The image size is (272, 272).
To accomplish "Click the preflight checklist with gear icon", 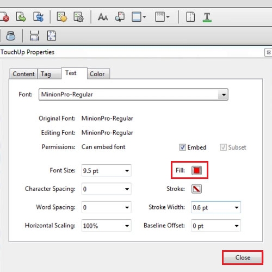I will tap(78, 17).
